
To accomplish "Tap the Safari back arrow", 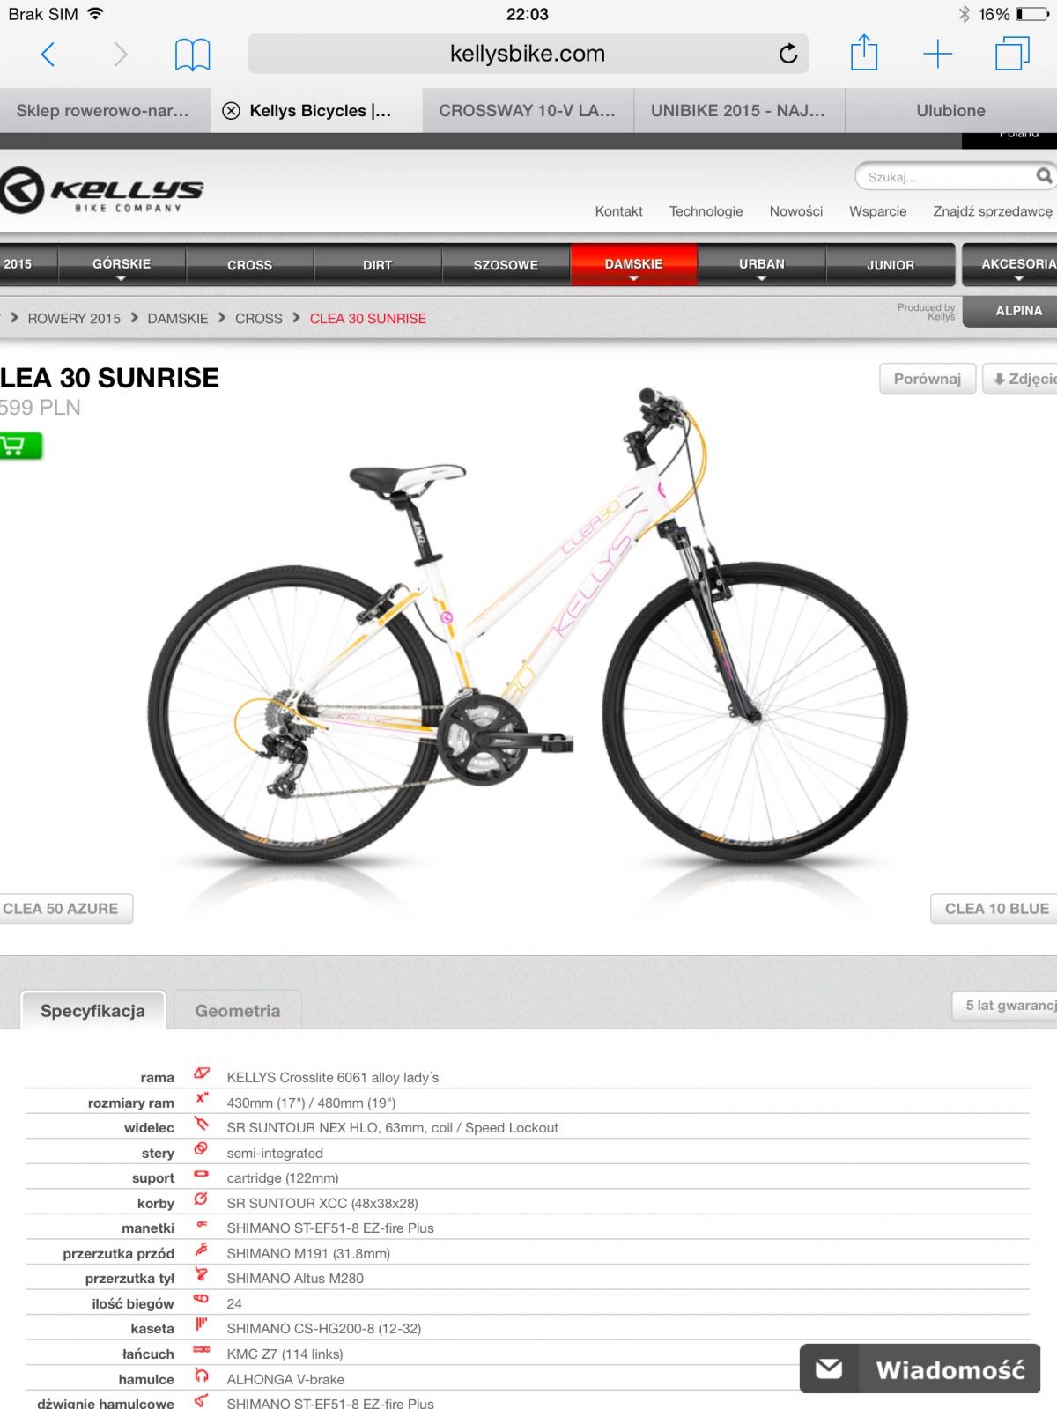I will (48, 55).
